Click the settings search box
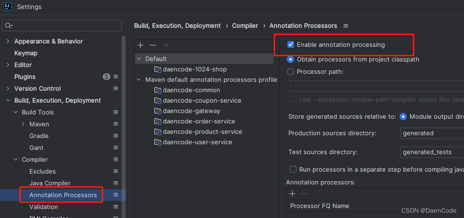464x218 pixels. click(64, 26)
